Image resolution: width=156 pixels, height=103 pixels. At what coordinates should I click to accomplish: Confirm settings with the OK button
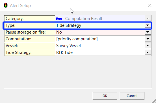(105, 96)
